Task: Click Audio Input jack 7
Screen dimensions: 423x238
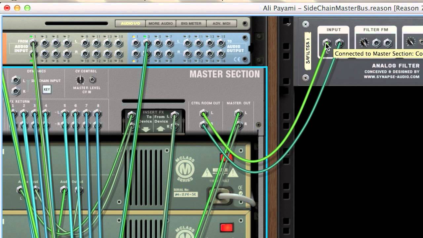Action: click(67, 43)
